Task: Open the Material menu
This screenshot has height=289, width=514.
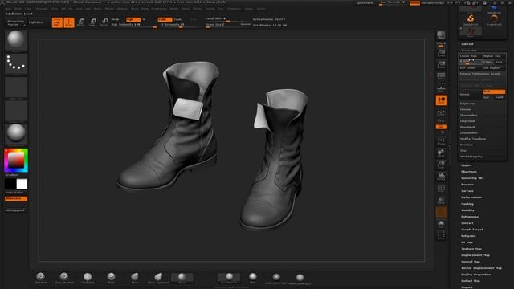Action: (x=122, y=9)
